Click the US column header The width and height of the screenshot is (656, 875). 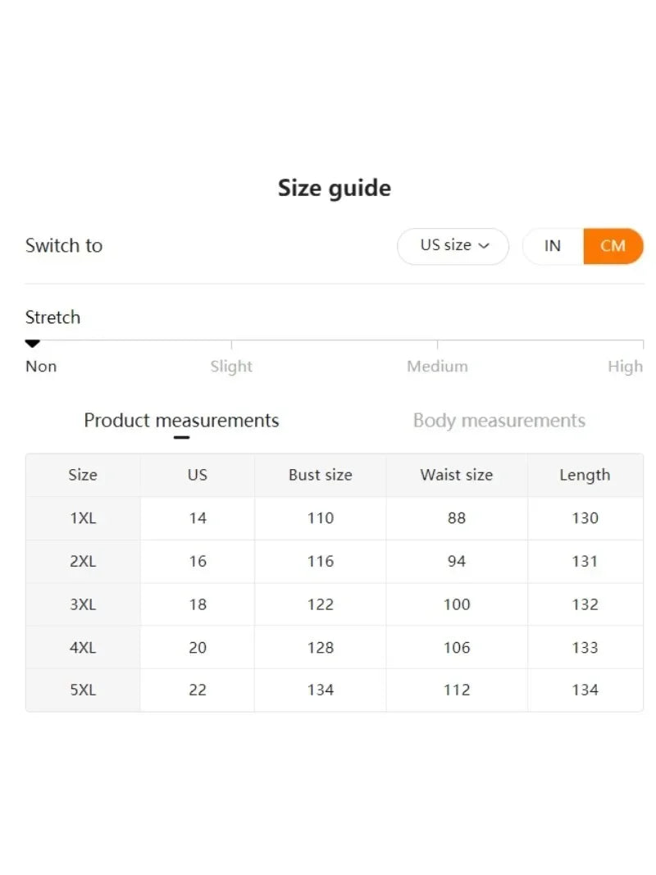pyautogui.click(x=198, y=475)
